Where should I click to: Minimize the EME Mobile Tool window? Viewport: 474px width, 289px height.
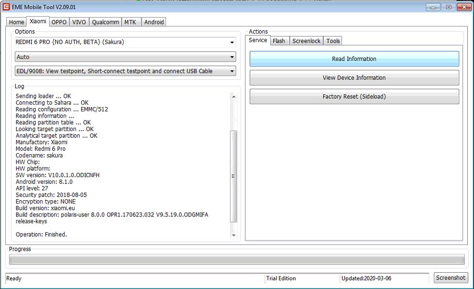pyautogui.click(x=433, y=7)
